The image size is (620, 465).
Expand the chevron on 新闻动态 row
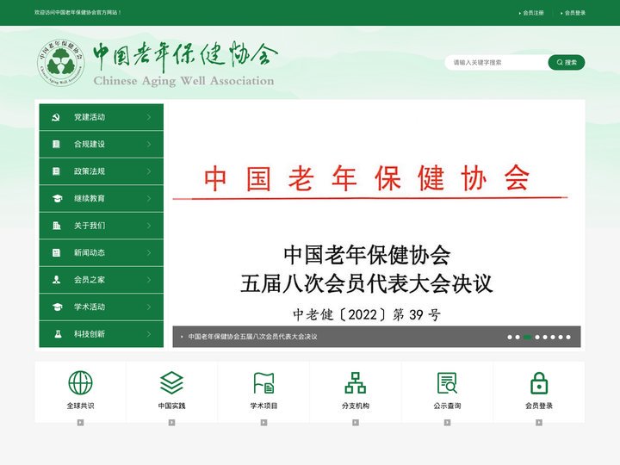(x=149, y=252)
